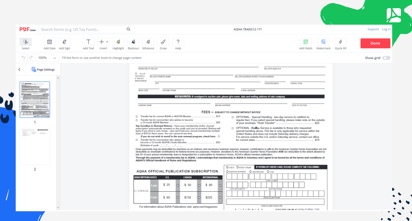
Task: Toggle the Show grid switch
Action: (x=386, y=58)
